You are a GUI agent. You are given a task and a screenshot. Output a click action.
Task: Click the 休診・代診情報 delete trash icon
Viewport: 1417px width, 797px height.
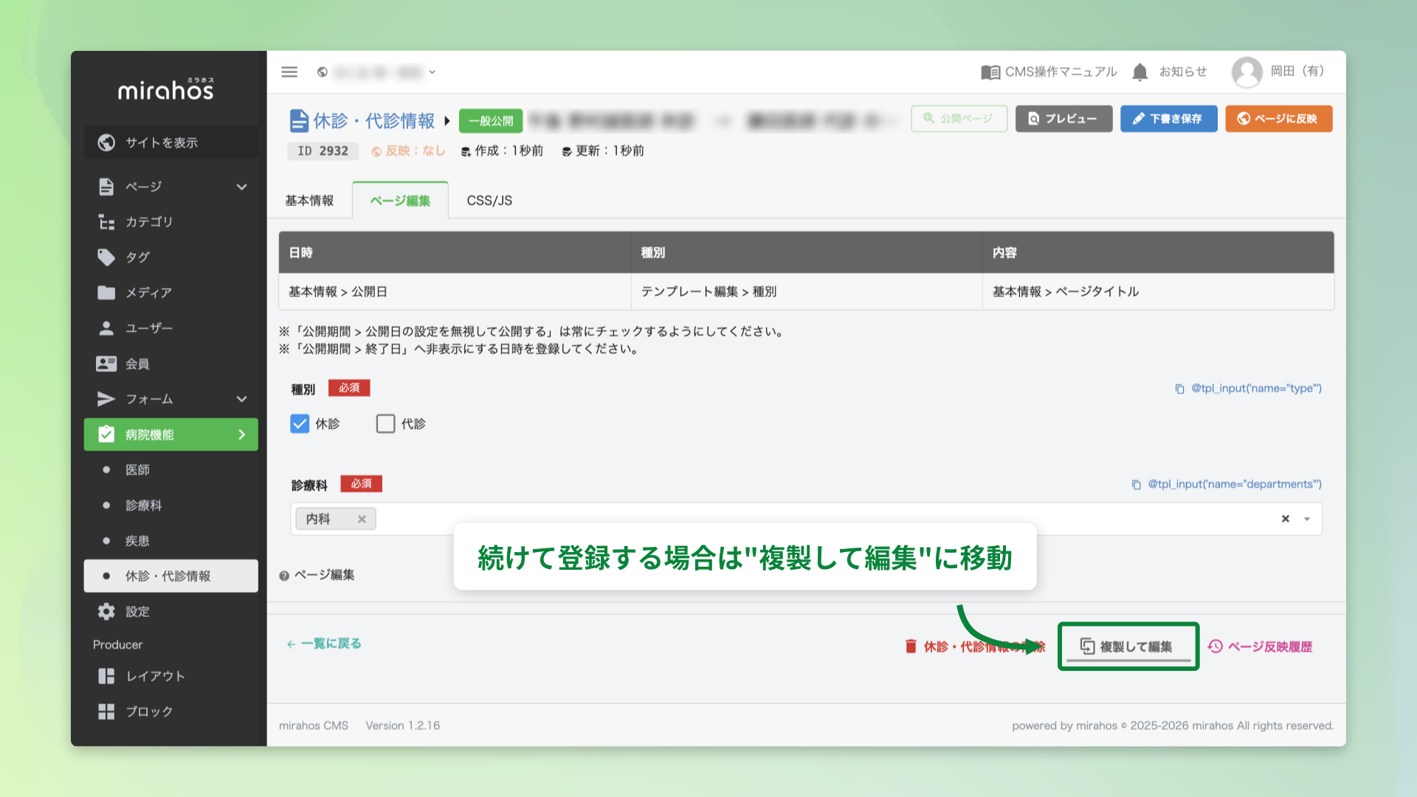911,646
